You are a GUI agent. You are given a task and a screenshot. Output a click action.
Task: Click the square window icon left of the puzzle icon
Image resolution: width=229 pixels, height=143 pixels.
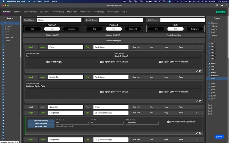(217, 5)
